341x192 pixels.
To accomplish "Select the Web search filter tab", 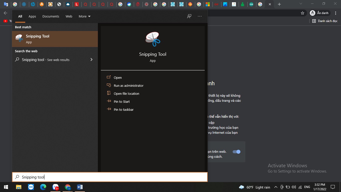I will 69,16.
